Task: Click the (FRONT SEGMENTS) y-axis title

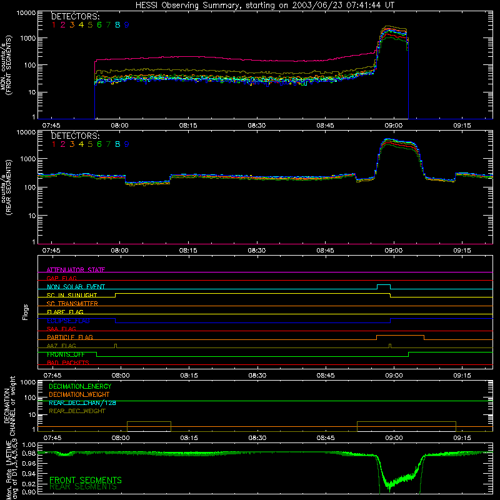Action: tap(9, 65)
